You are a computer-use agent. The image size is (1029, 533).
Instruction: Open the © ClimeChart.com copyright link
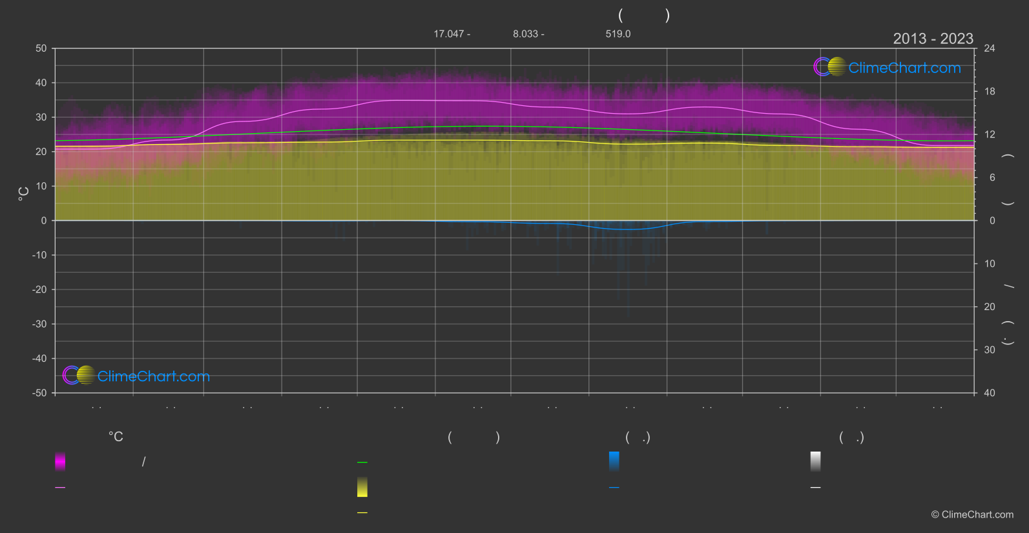[972, 515]
